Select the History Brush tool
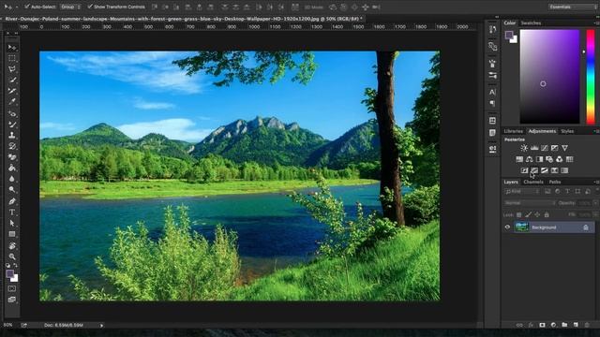600x337 pixels. pos(12,146)
